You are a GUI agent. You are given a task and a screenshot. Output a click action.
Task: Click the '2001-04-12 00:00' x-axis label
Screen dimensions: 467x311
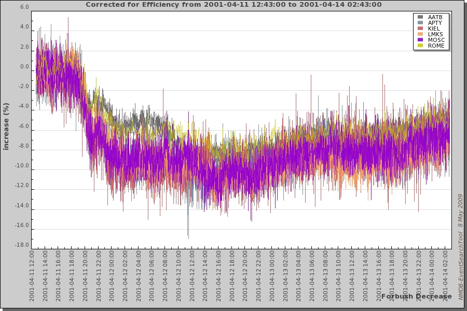(x=112, y=276)
